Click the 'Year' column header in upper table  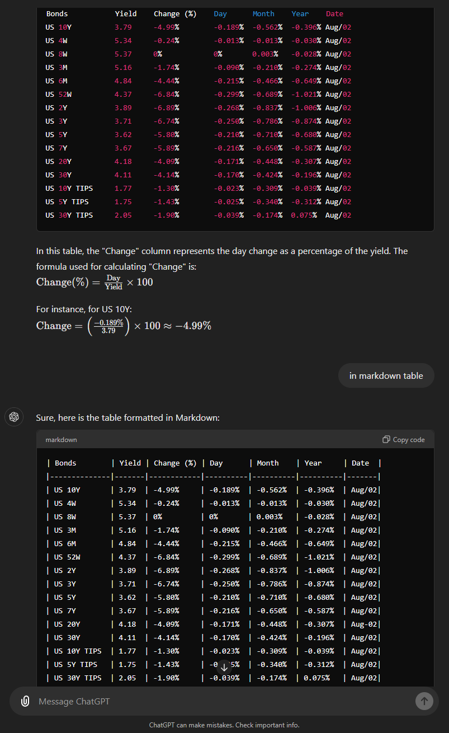click(x=300, y=13)
